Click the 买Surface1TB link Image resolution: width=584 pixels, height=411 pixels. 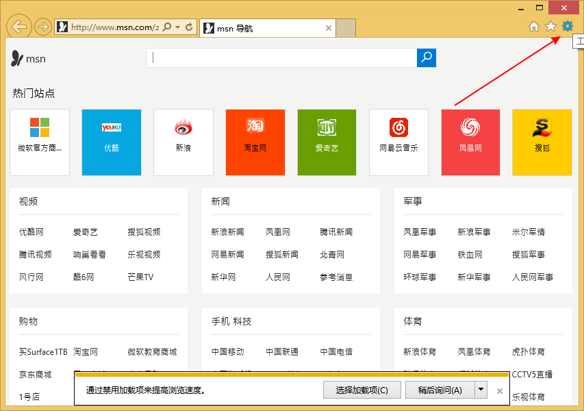pyautogui.click(x=43, y=352)
